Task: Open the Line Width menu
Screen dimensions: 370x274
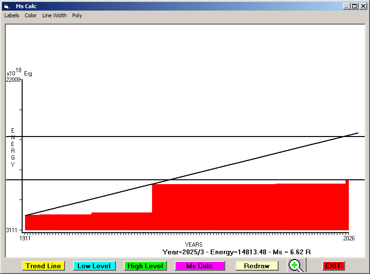Action: tap(54, 15)
